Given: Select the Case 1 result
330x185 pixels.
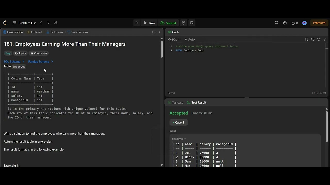Looking at the screenshot, I should [178, 123].
